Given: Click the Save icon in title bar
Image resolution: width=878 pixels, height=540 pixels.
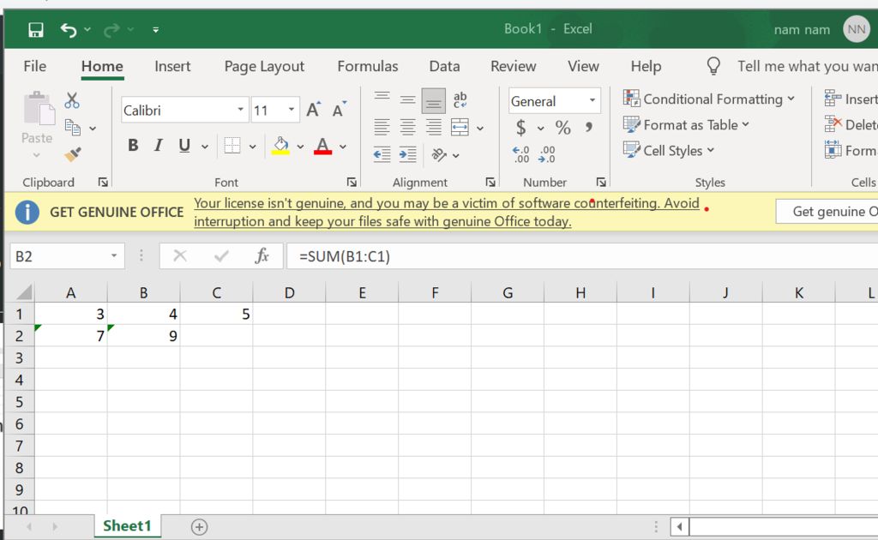Looking at the screenshot, I should (x=36, y=30).
